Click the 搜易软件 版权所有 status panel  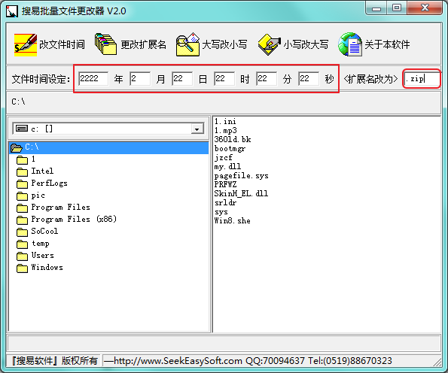tap(53, 361)
